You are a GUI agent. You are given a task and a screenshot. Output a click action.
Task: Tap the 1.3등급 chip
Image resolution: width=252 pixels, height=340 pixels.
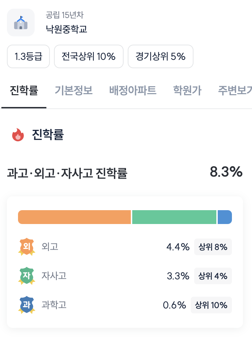[28, 56]
